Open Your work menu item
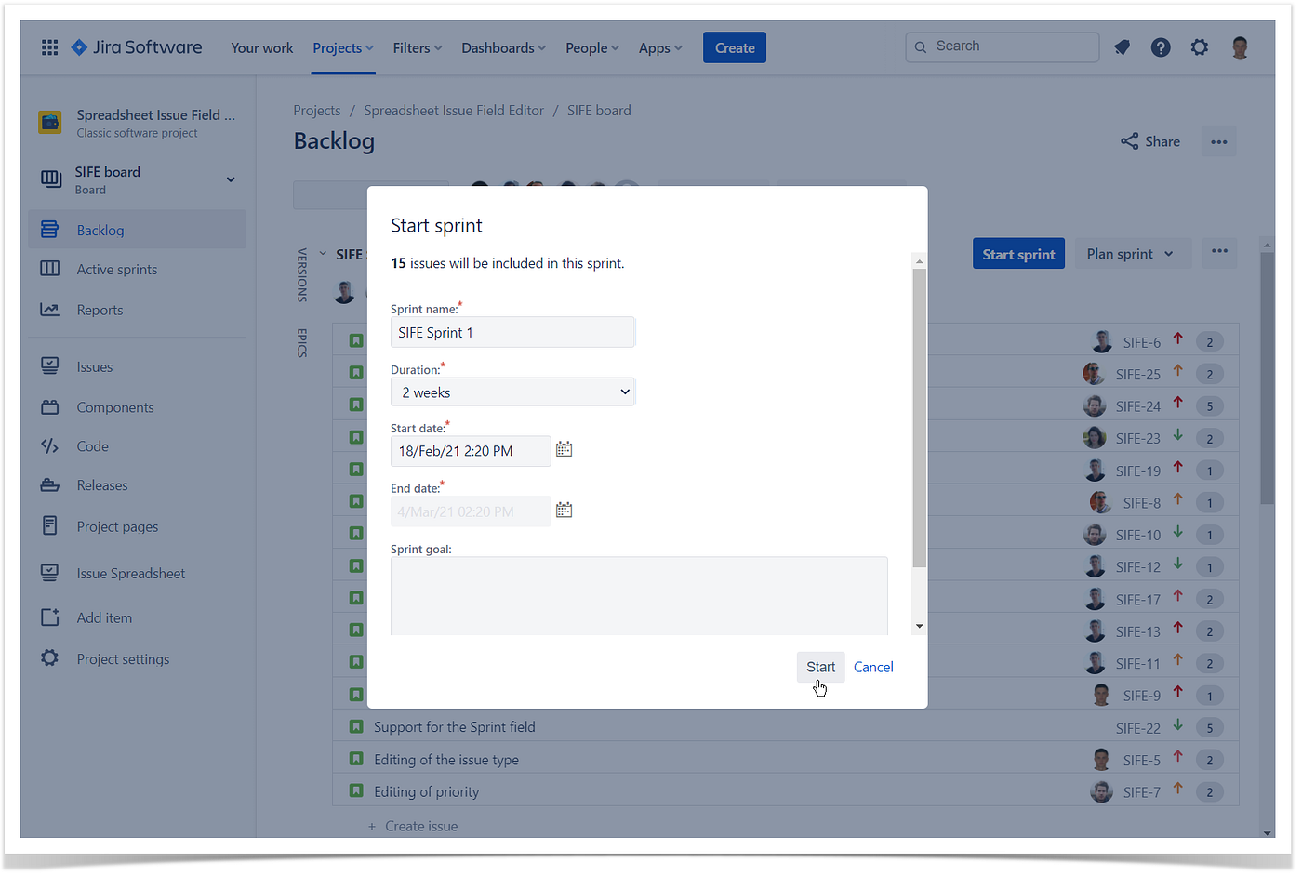 tap(262, 47)
